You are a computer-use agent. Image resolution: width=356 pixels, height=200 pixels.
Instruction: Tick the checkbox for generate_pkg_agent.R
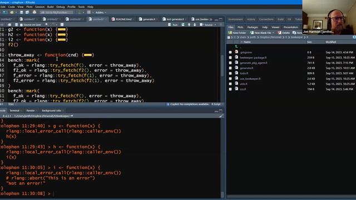[x=230, y=63]
